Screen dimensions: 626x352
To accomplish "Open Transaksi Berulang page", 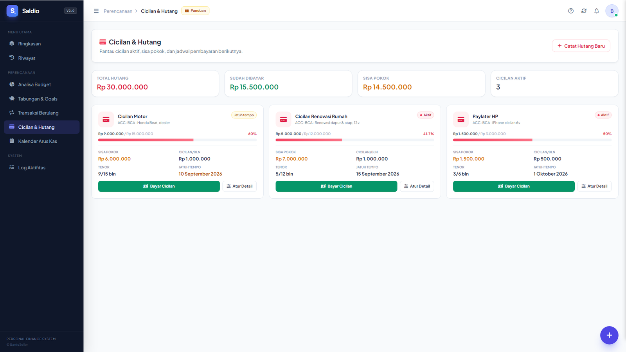I will click(42, 113).
